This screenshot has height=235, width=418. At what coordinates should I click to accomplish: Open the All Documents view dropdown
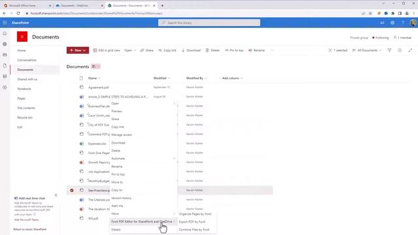click(x=367, y=50)
